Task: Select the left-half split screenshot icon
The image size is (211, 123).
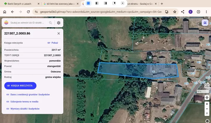Action: pos(97,3)
